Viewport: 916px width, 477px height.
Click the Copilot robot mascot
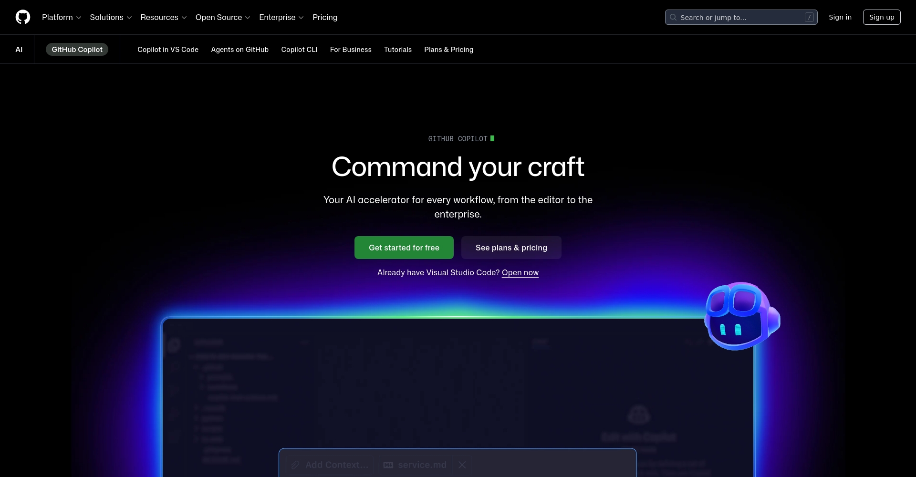click(x=741, y=316)
